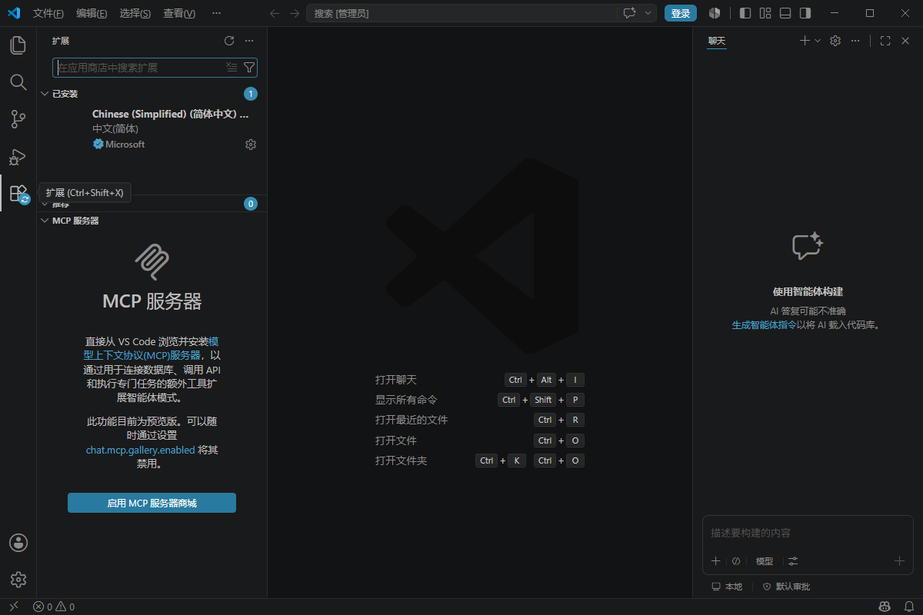Click the title bar command search box
The height and width of the screenshot is (615, 923).
(x=461, y=13)
